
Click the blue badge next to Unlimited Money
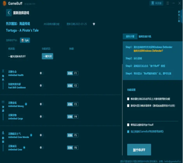(x=26, y=104)
